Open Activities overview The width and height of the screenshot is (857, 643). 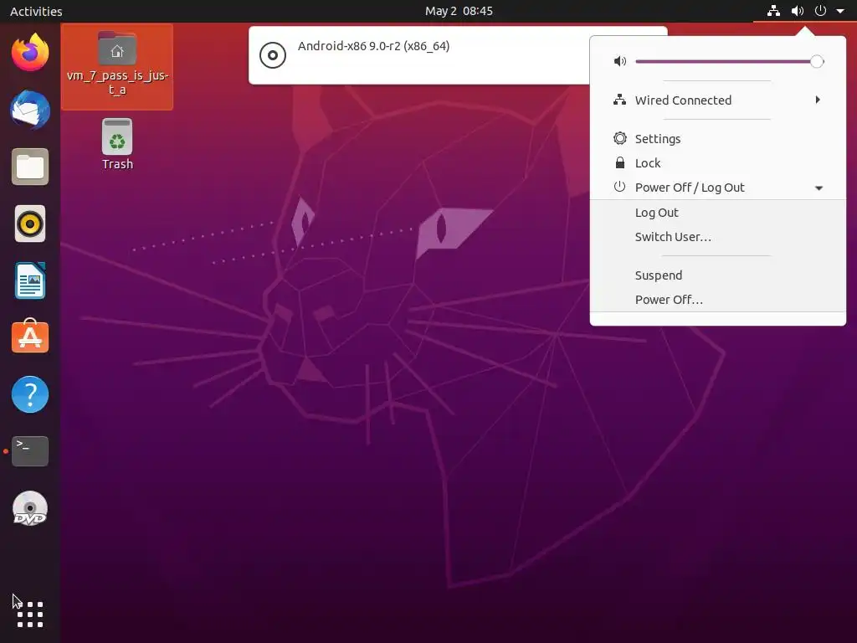36,11
